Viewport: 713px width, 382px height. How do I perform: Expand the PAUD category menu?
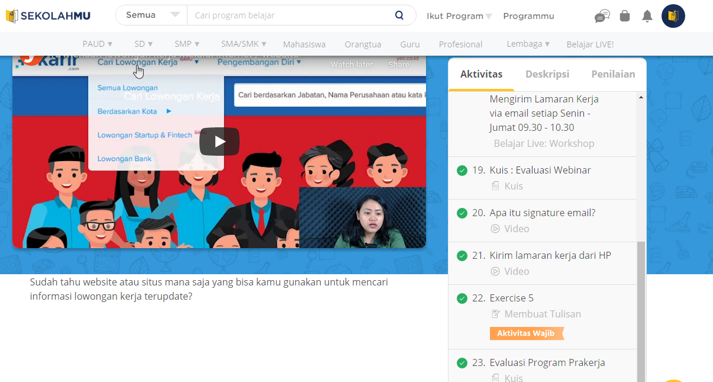pos(98,44)
